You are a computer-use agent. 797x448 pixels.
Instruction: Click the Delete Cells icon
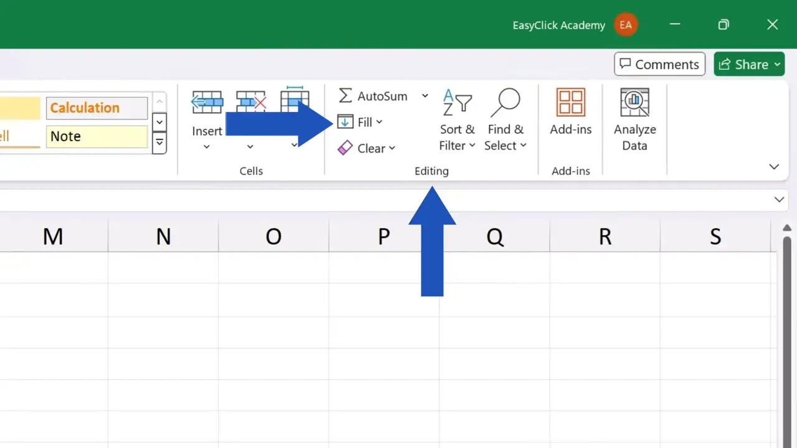250,101
